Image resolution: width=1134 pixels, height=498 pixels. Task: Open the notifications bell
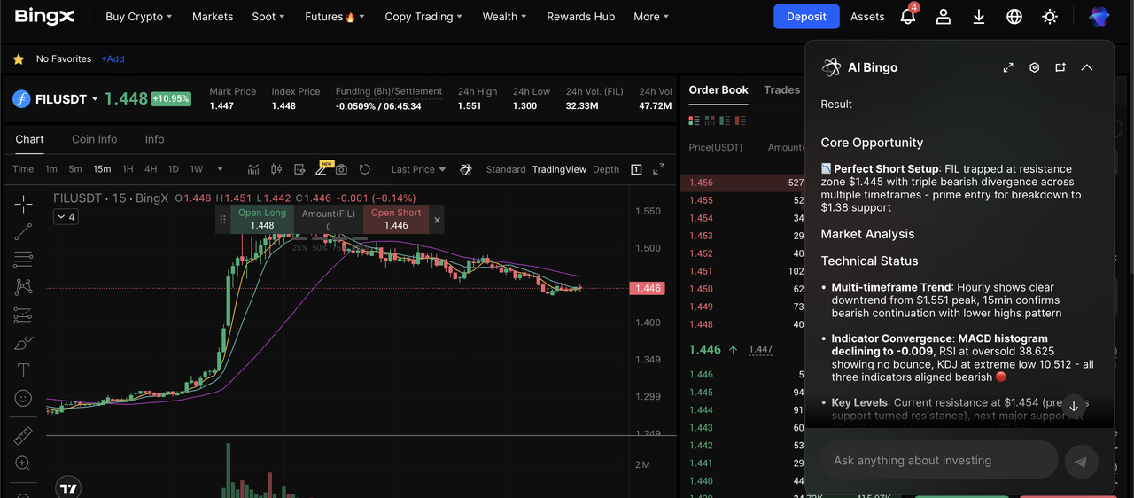[907, 17]
